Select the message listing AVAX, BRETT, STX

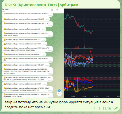point(28,24)
